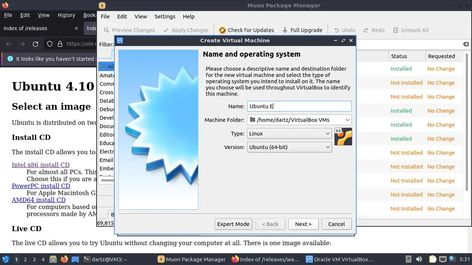472x265 pixels.
Task: Select the Cross category in Muon list
Action: (106, 92)
